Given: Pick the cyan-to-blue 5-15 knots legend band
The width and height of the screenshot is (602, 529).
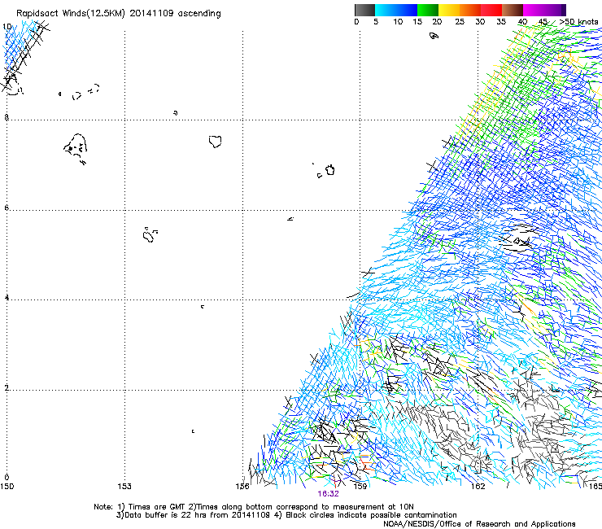Looking at the screenshot, I should 396,10.
